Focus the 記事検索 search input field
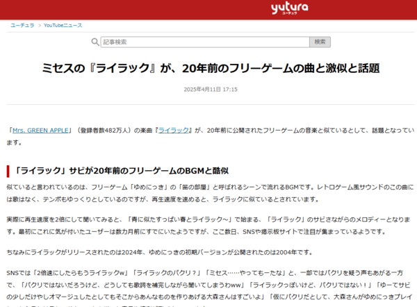 (205, 42)
